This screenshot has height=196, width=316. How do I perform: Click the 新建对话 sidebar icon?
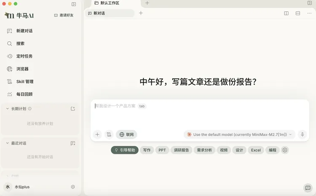[9, 31]
